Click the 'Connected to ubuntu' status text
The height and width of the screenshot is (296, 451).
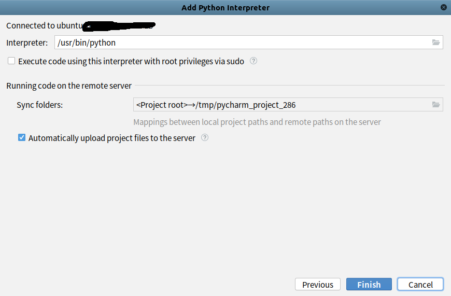44,25
